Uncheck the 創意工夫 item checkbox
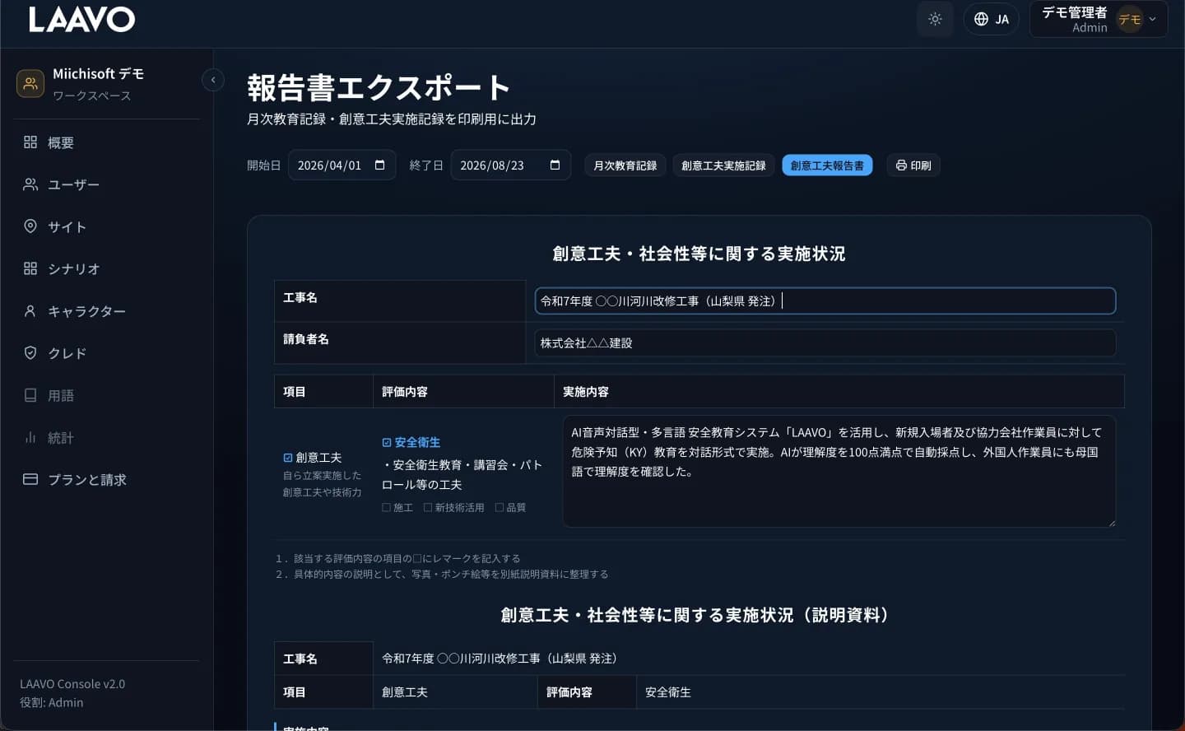The image size is (1185, 731). tap(288, 458)
